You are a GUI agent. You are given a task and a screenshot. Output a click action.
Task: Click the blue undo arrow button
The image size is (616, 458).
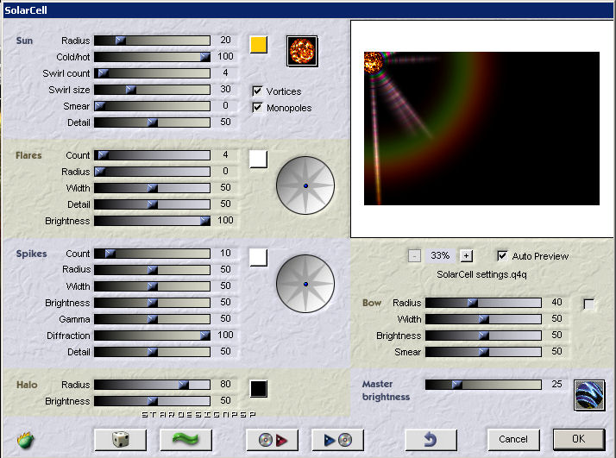(x=431, y=440)
